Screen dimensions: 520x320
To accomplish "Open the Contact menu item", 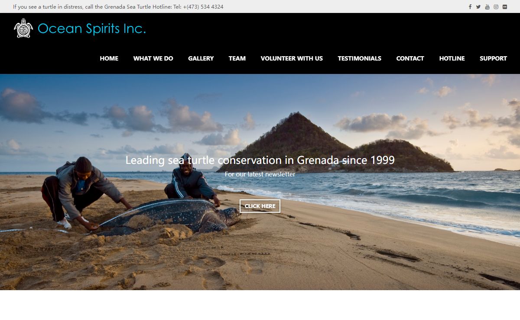I will tap(410, 58).
